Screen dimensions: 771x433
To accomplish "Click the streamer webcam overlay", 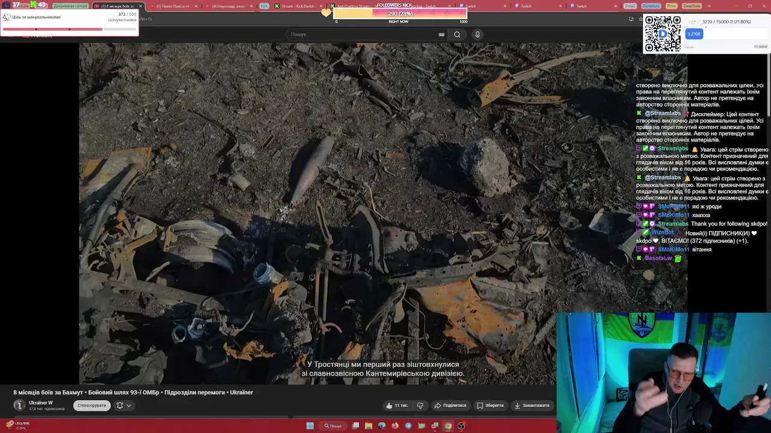I will [664, 372].
